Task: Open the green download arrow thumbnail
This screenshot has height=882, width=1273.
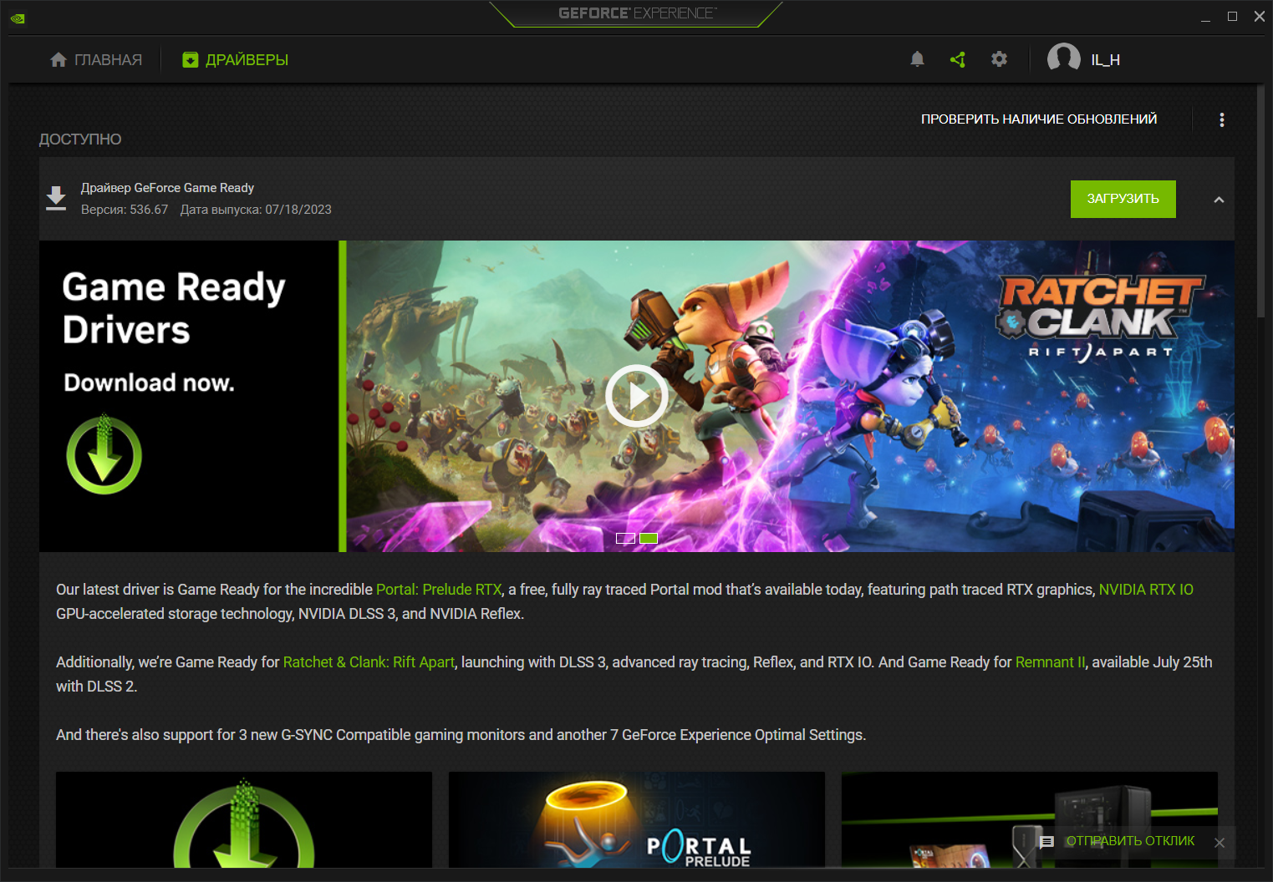Action: (x=244, y=819)
